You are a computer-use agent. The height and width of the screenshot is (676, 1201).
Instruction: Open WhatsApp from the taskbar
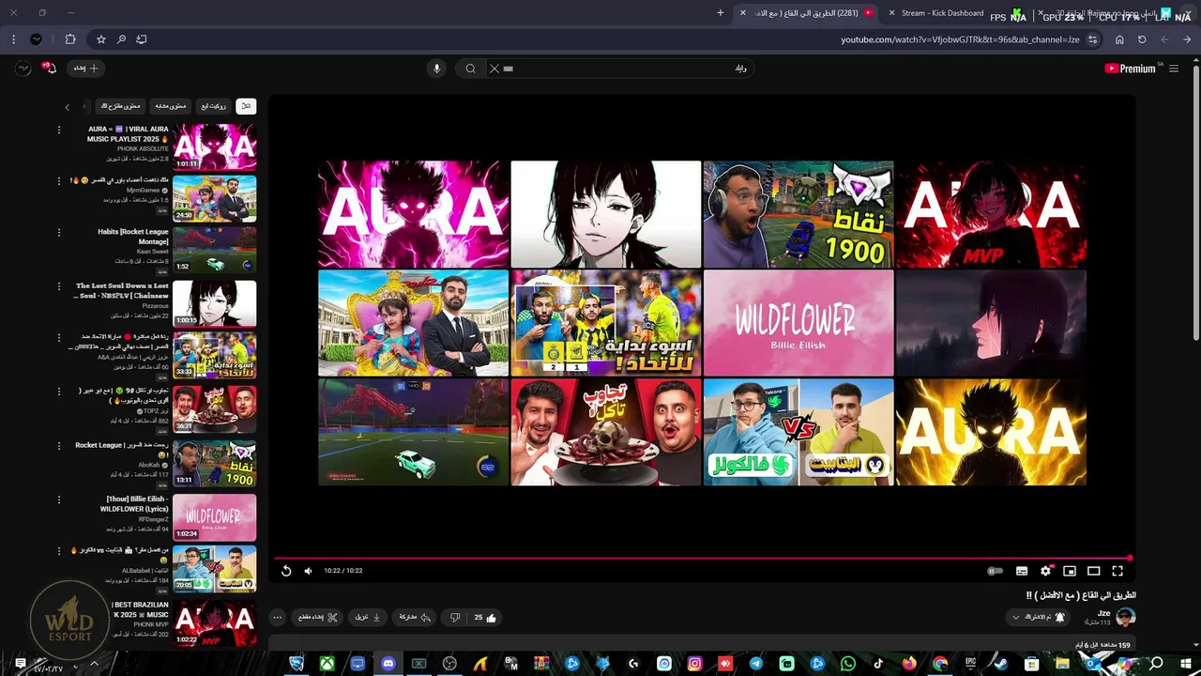(x=847, y=664)
